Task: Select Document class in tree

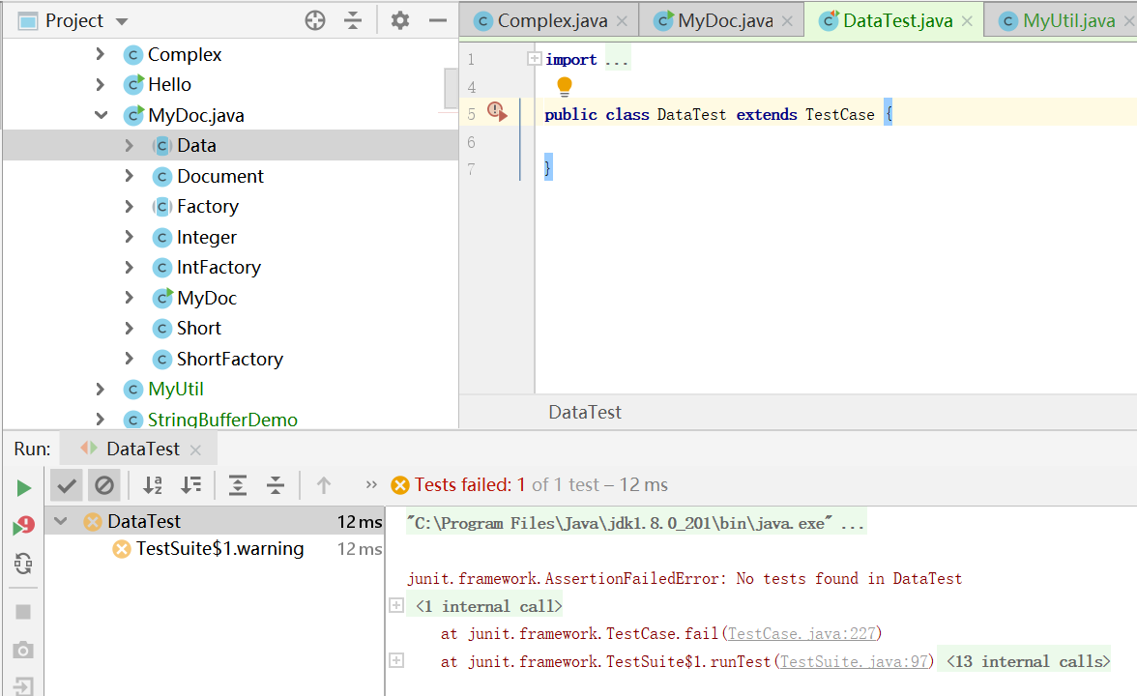Action: 219,176
